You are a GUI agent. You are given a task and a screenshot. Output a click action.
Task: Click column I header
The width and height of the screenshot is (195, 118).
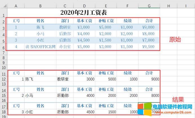186,6
